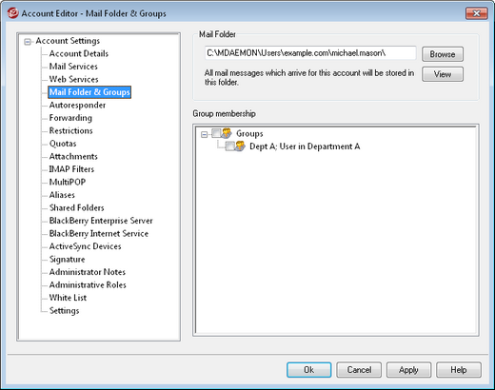This screenshot has width=495, height=390.
Task: Click the Groups people icon
Action: (x=227, y=133)
